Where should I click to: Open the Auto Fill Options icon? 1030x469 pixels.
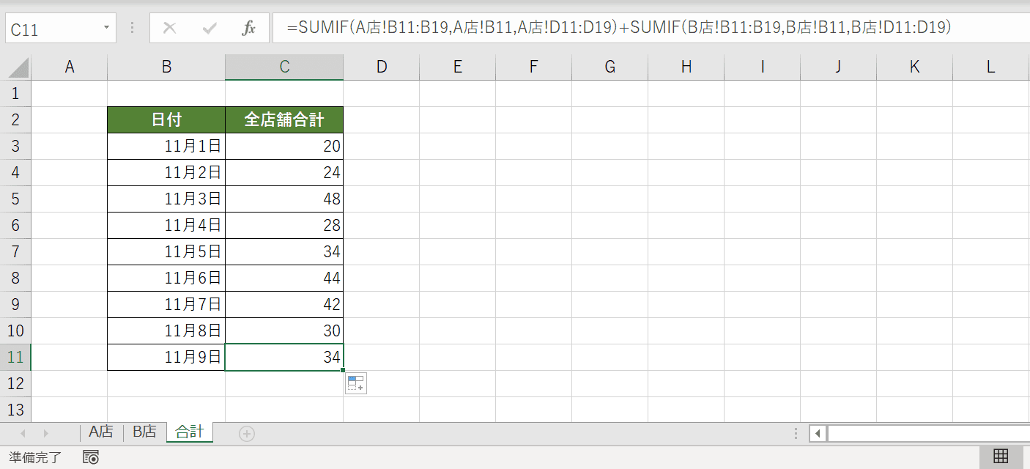[x=355, y=383]
